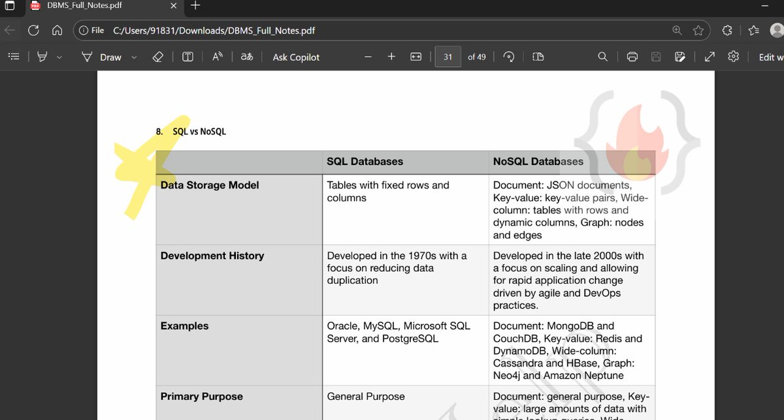Open the table of contents panel
Screen dimensions: 784x420
pos(13,57)
